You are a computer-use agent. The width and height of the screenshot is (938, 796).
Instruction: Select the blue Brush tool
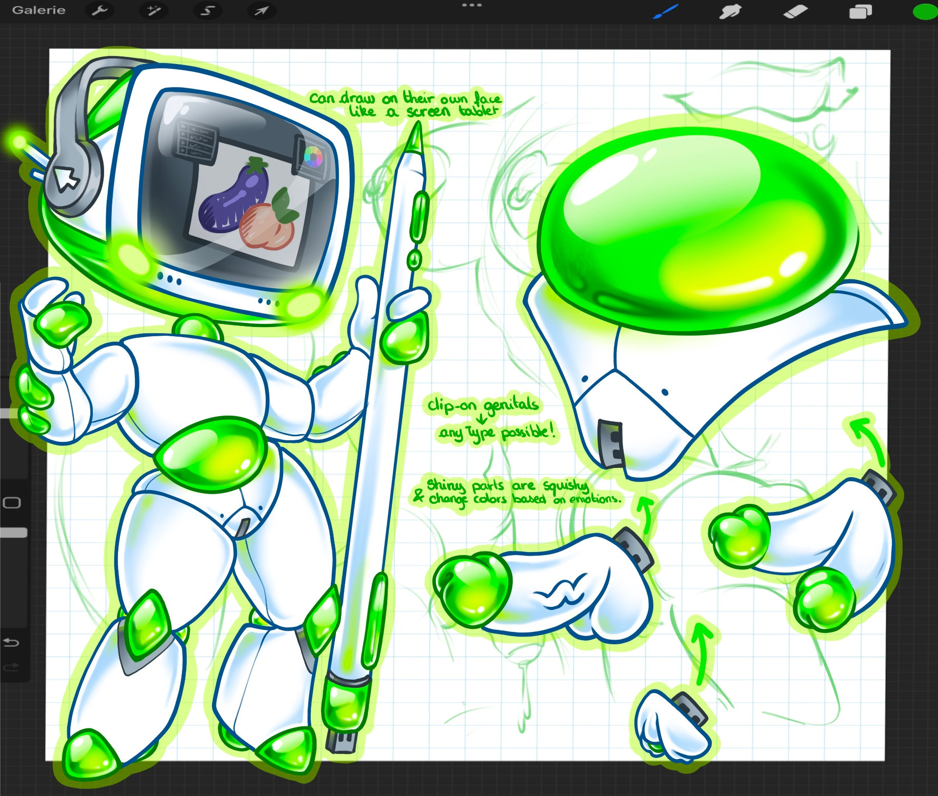click(x=666, y=11)
